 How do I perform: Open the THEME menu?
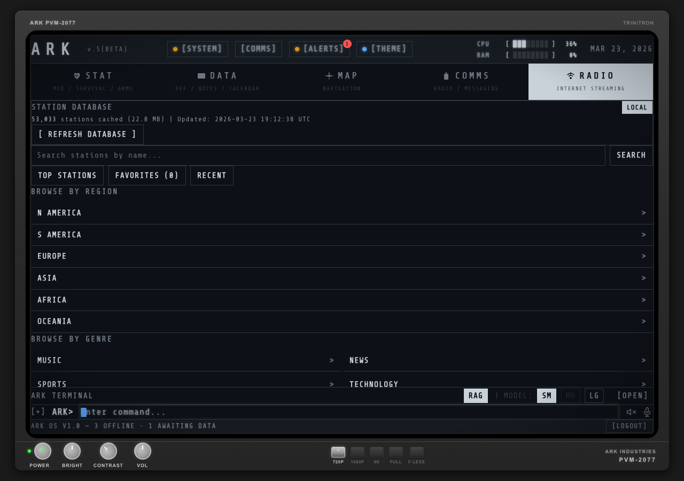click(384, 49)
